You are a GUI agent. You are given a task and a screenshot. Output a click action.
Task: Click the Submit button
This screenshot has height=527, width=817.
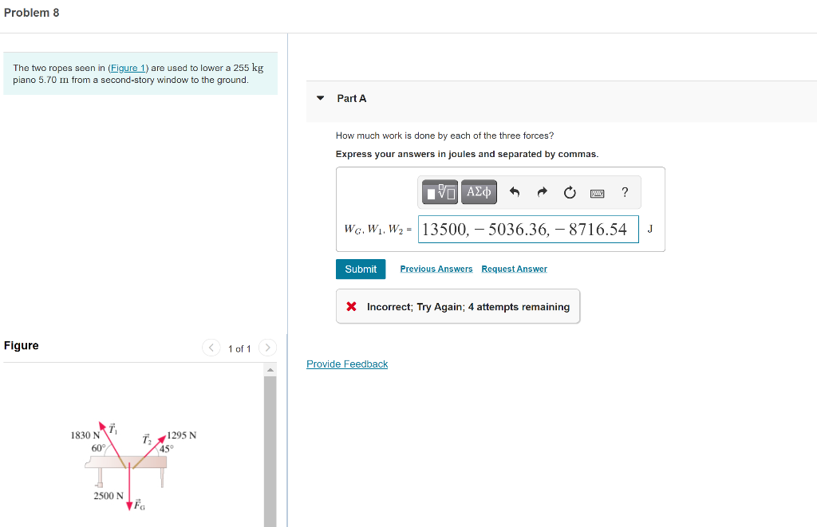click(x=361, y=269)
